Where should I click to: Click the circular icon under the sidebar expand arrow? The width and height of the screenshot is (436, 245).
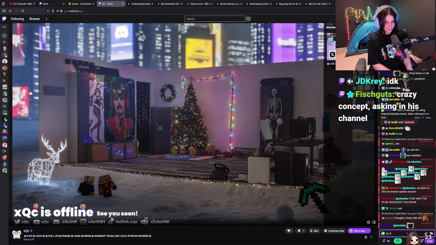[x=4, y=35]
